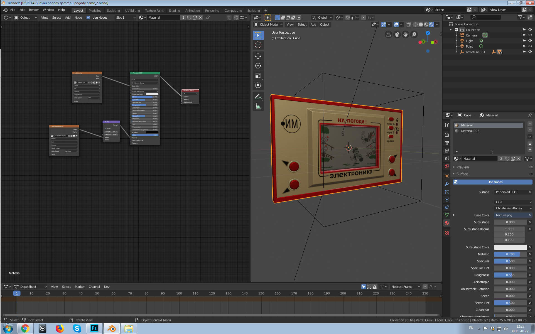Open the Nearest Frame dropdown
Viewport: 535px width, 334px height.
pos(405,287)
